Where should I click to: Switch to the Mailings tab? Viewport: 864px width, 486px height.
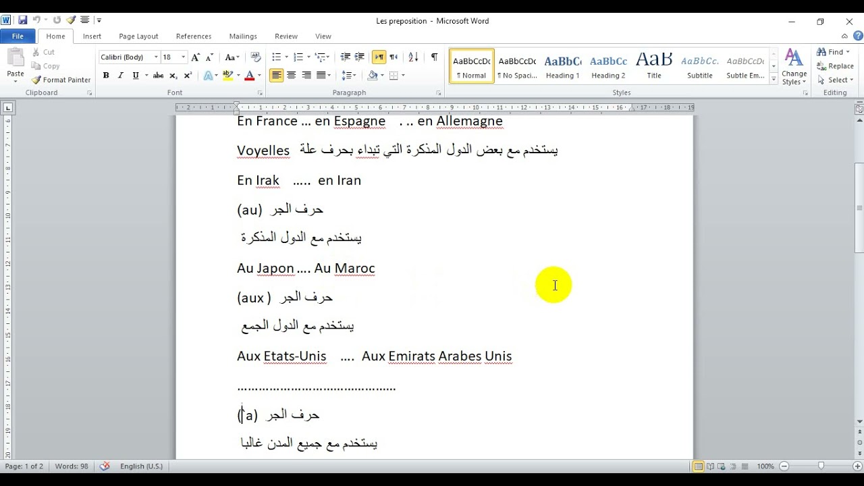click(243, 36)
